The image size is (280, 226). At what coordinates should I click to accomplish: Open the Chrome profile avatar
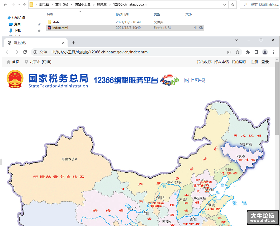point(265,52)
